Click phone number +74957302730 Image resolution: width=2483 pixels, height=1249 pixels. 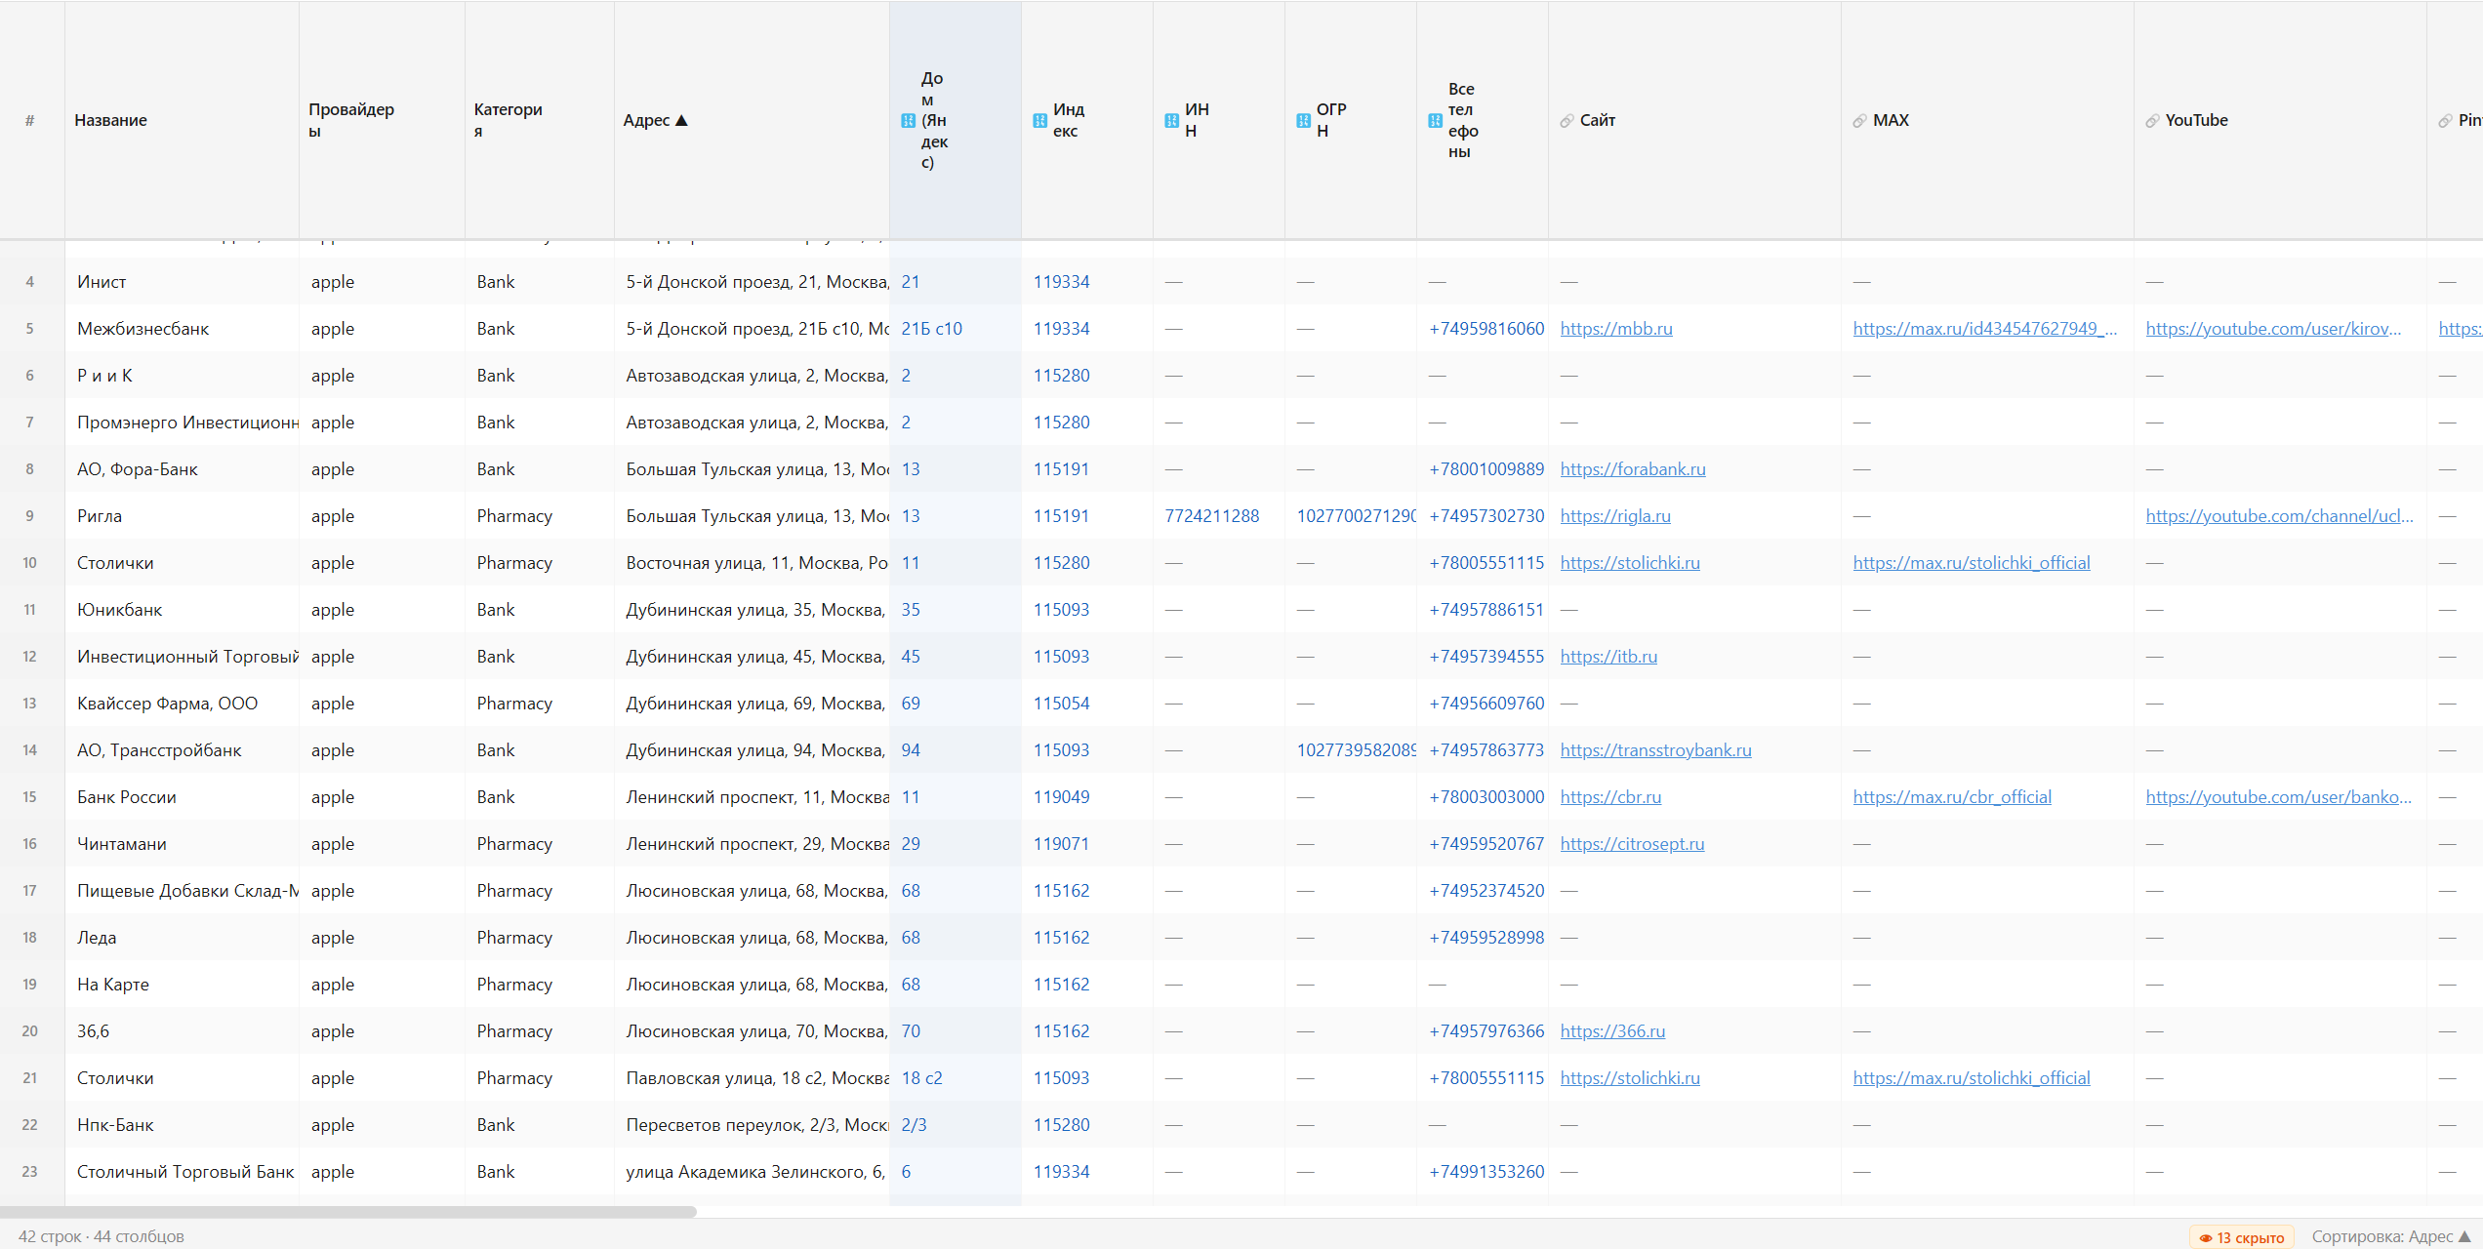click(1486, 516)
